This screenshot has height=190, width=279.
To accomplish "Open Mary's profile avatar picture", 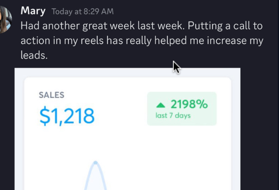I will click(x=5, y=20).
